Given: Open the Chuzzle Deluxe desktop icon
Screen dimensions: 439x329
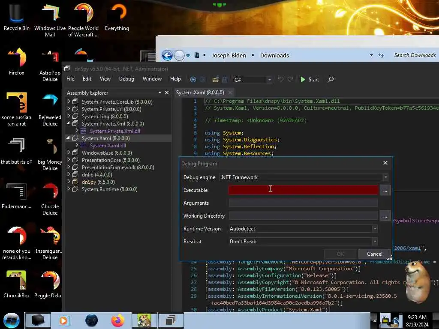Looking at the screenshot, I should coord(50,198).
